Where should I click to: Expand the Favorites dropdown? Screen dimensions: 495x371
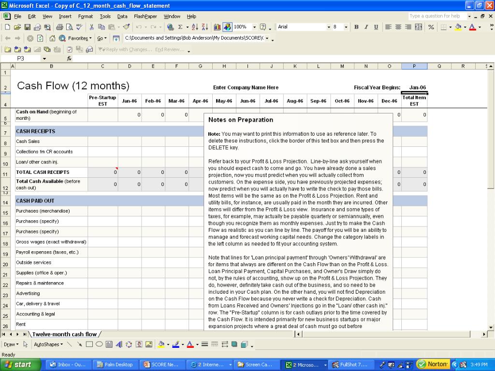tap(80, 39)
